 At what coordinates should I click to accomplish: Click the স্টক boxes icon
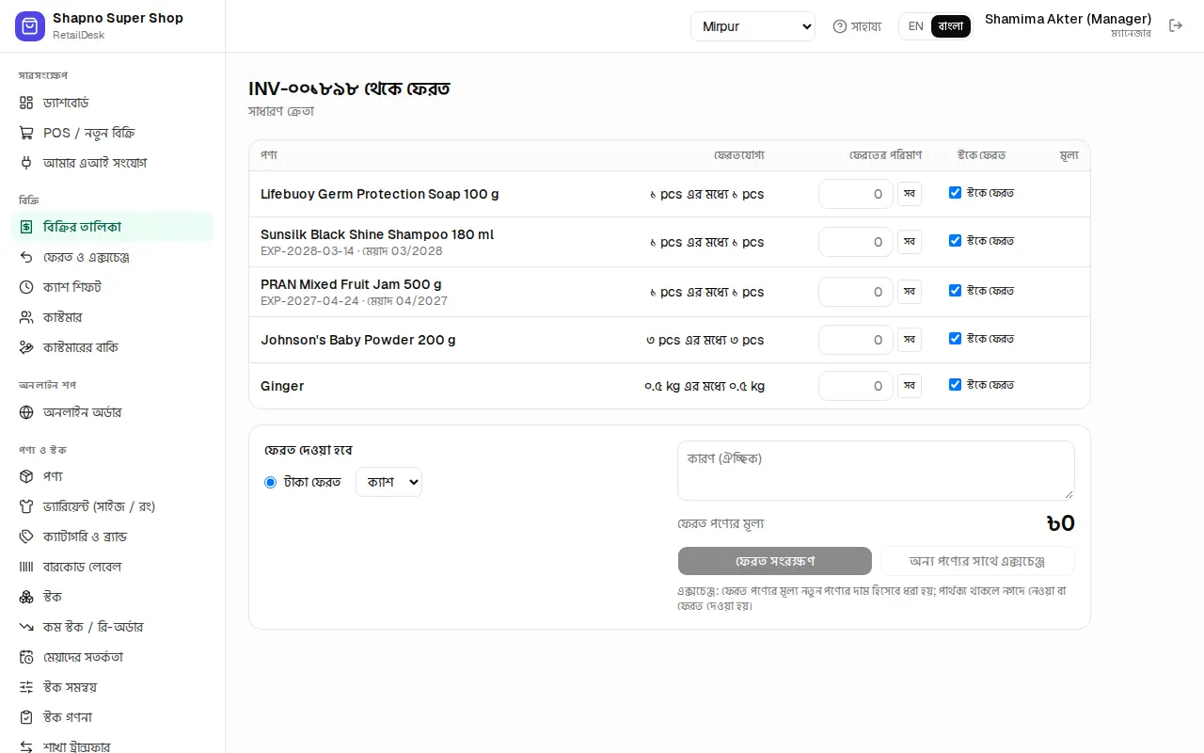click(26, 597)
